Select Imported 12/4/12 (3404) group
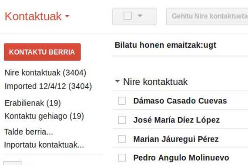The height and width of the screenshot is (165, 248). (48, 86)
